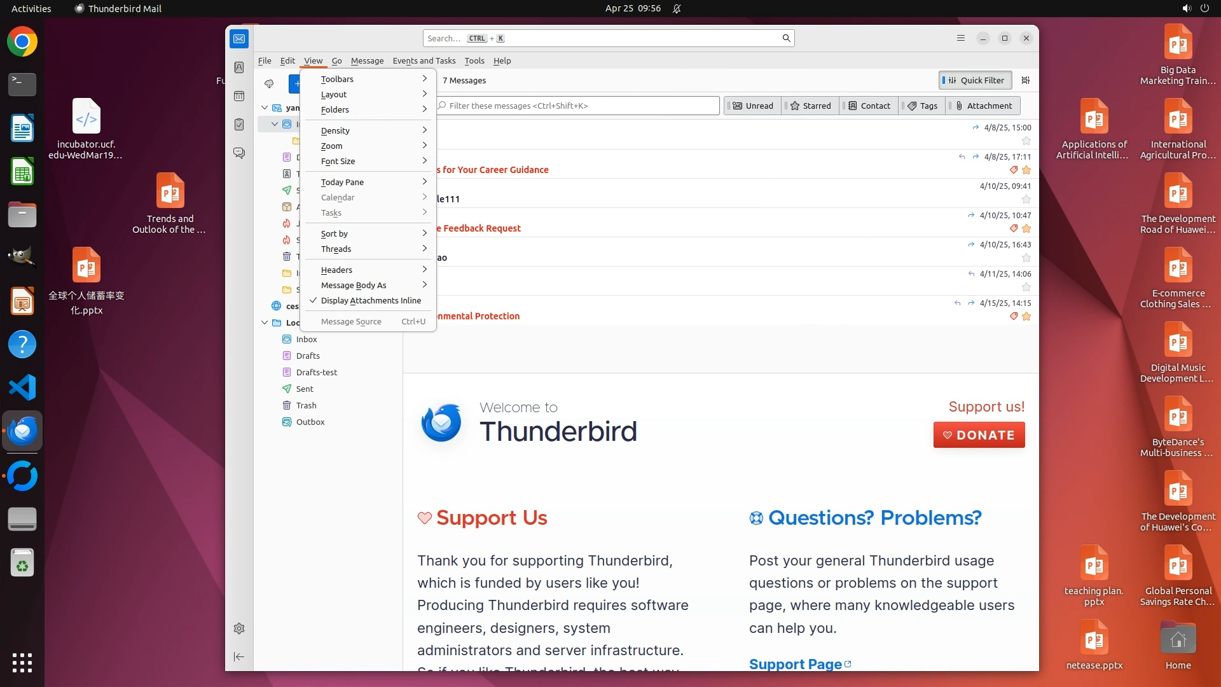Collapse the Local Folders tree
1221x687 pixels.
(x=265, y=323)
